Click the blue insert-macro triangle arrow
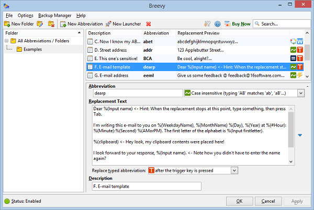The height and width of the screenshot is (210, 314). (300, 135)
